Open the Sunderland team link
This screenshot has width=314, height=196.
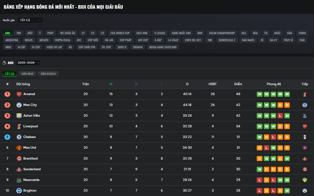pyautogui.click(x=32, y=169)
